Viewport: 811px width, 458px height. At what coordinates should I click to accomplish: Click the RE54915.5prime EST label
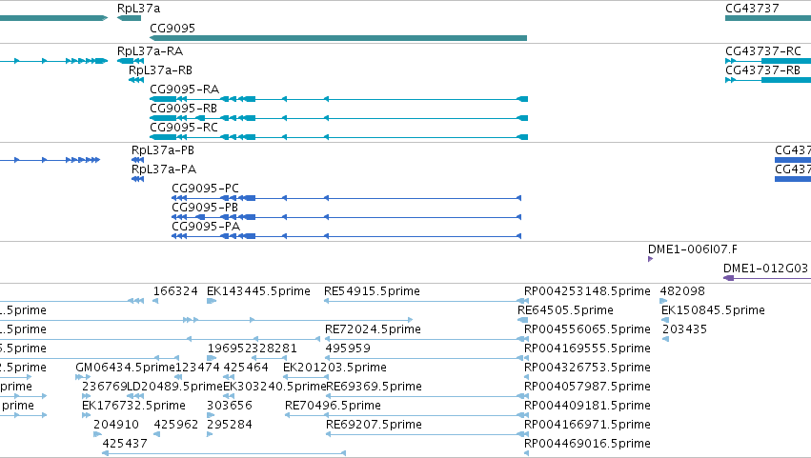coord(372,291)
